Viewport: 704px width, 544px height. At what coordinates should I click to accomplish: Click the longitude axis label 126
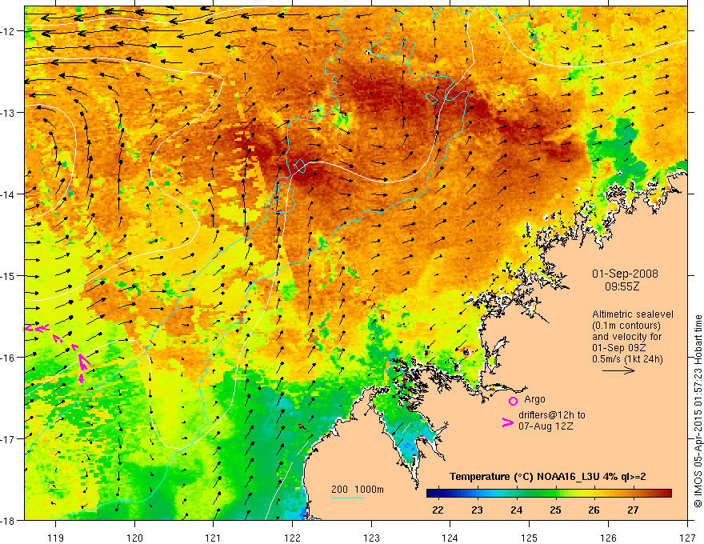pyautogui.click(x=608, y=538)
